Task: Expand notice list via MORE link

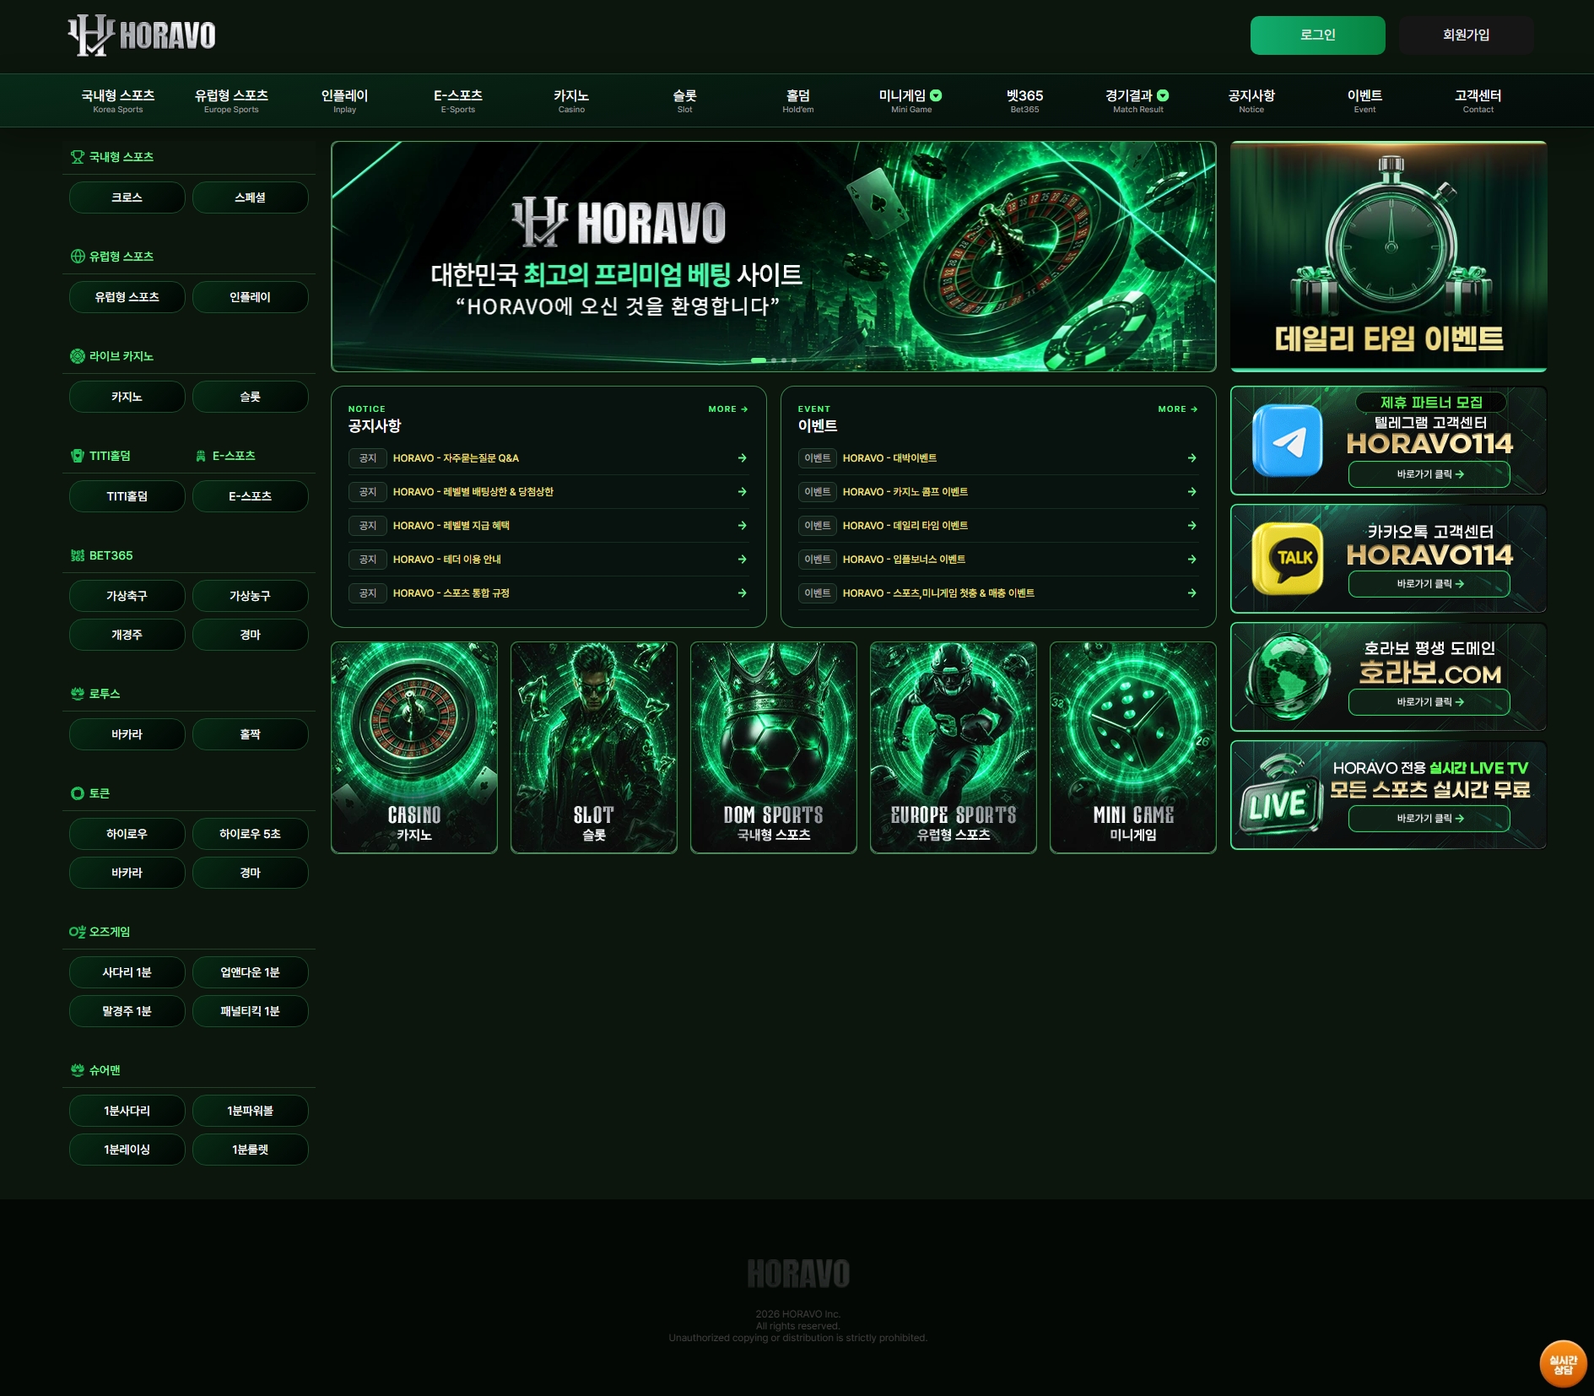Action: pos(727,409)
